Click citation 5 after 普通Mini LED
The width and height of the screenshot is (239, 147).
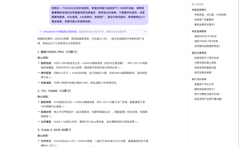pos(55,146)
